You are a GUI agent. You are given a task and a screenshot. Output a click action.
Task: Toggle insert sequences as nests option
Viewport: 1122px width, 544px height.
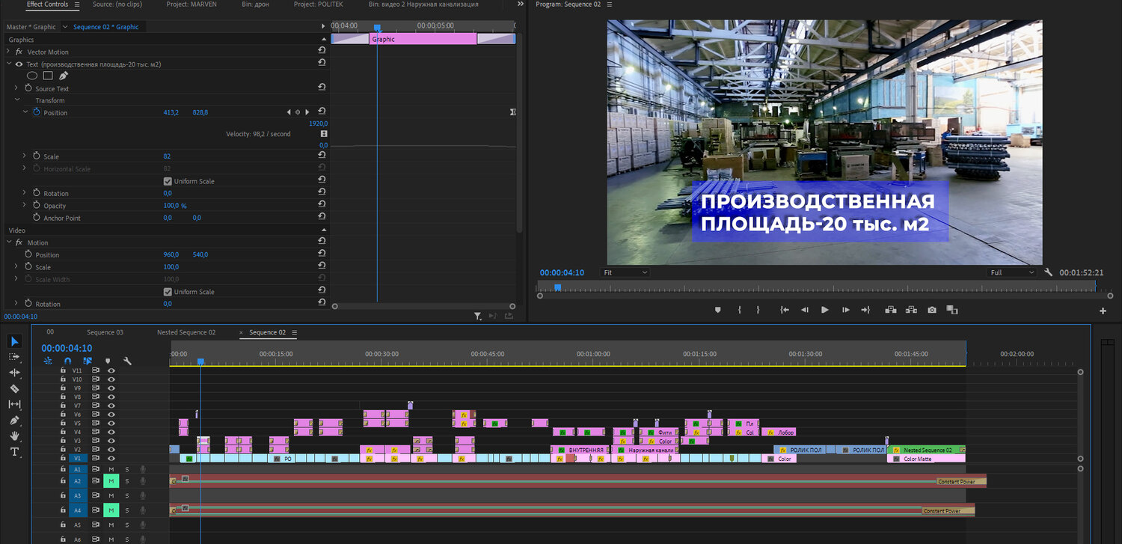48,361
